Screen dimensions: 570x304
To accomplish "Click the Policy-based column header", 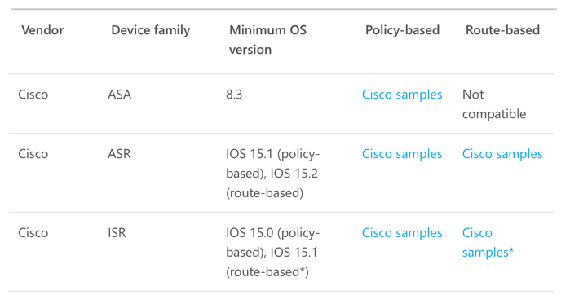I will click(x=402, y=30).
